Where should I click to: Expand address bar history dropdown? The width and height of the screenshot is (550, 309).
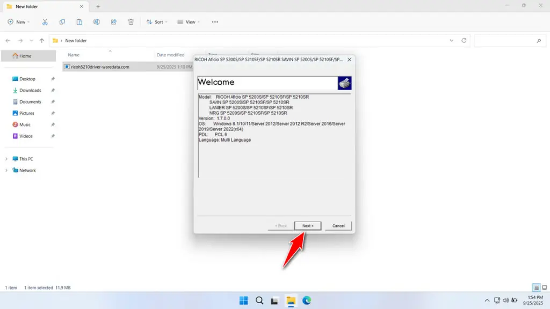451,41
